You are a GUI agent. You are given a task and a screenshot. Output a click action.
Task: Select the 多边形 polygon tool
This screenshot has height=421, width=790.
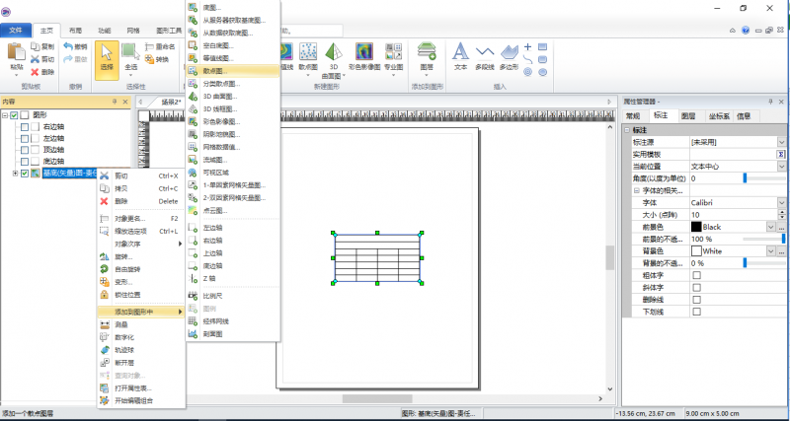[x=510, y=55]
